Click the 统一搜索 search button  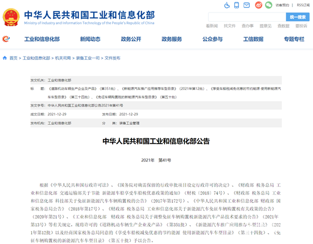(298, 17)
